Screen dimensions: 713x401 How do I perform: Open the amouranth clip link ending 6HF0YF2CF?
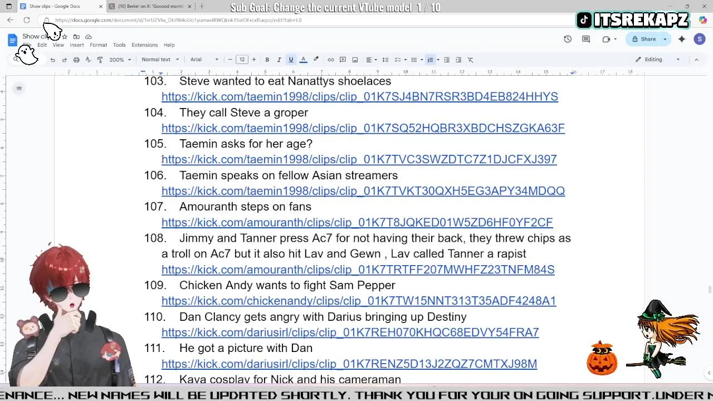click(x=357, y=222)
